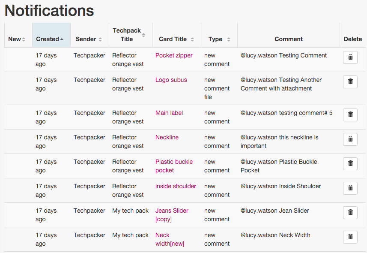The image size is (367, 253).
Task: Delete the Logo subus notification
Action: coord(350,81)
